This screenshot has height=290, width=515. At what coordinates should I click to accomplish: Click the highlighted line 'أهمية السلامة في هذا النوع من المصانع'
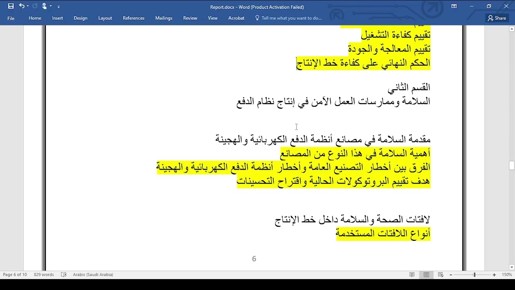pos(355,153)
